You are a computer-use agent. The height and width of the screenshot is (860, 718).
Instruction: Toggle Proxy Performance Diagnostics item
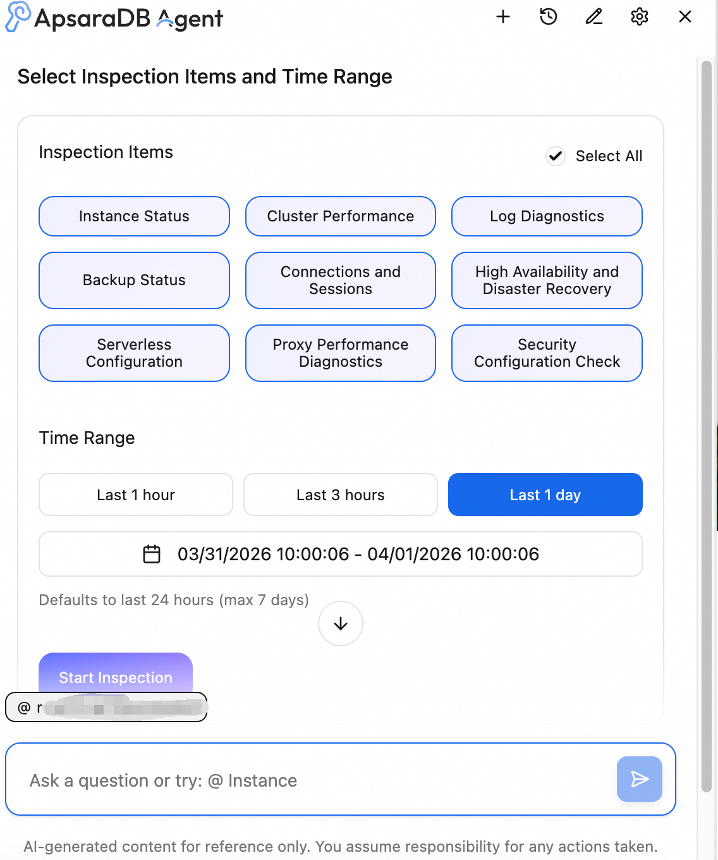tap(341, 353)
